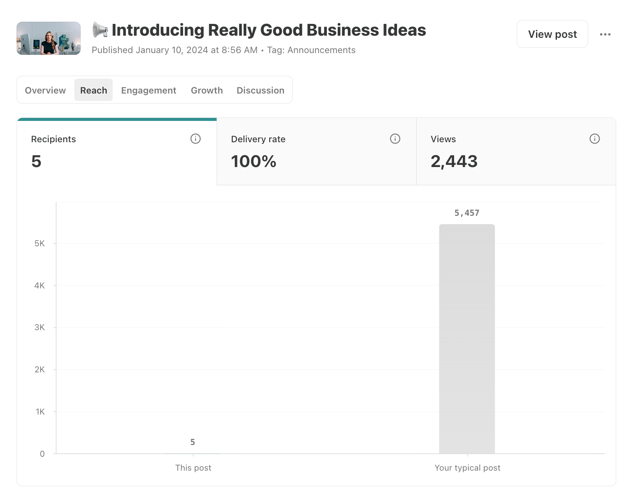The width and height of the screenshot is (631, 495).
Task: Click the View post button
Action: (x=552, y=34)
